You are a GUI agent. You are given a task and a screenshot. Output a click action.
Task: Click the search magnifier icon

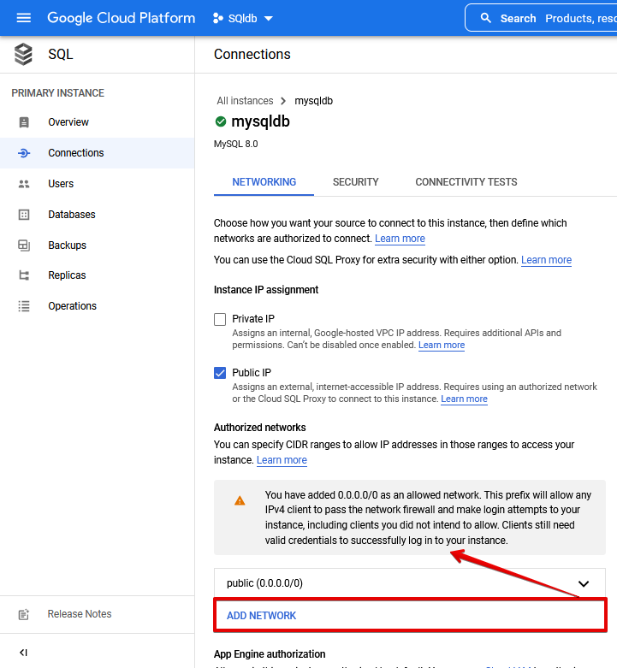pyautogui.click(x=486, y=18)
